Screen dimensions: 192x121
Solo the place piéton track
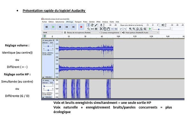(51, 43)
